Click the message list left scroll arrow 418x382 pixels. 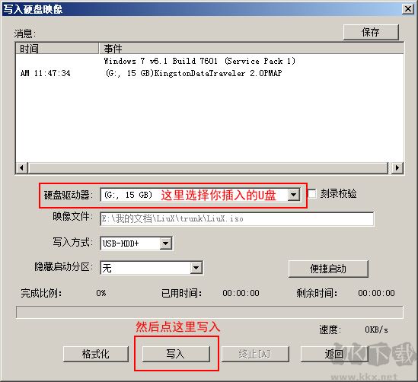[22, 168]
